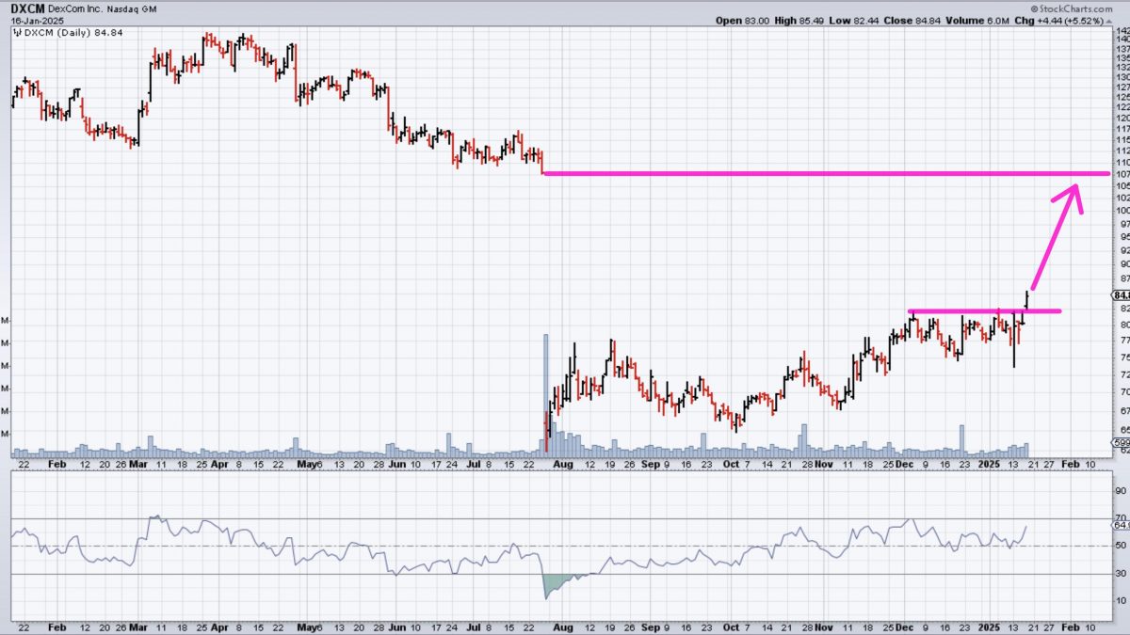This screenshot has height=635, width=1130.
Task: Click the 107 label on the price axis
Action: (1122, 174)
